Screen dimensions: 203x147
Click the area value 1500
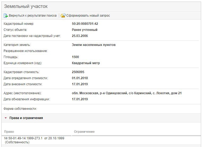[x=75, y=57]
